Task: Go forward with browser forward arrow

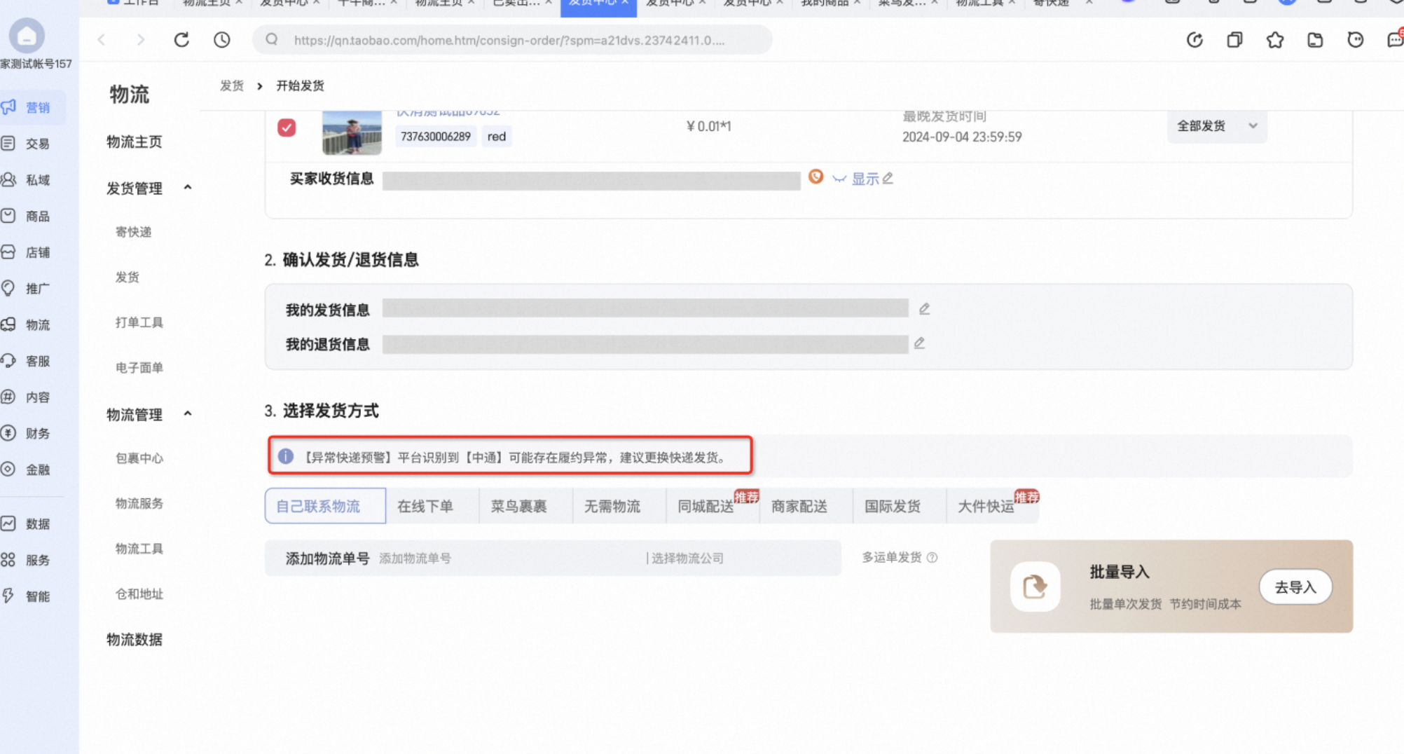Action: pos(141,40)
